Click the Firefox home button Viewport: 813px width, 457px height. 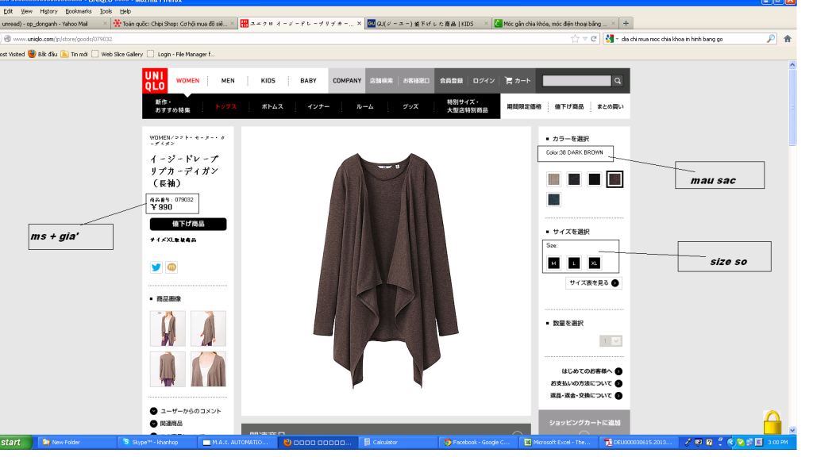pos(788,38)
